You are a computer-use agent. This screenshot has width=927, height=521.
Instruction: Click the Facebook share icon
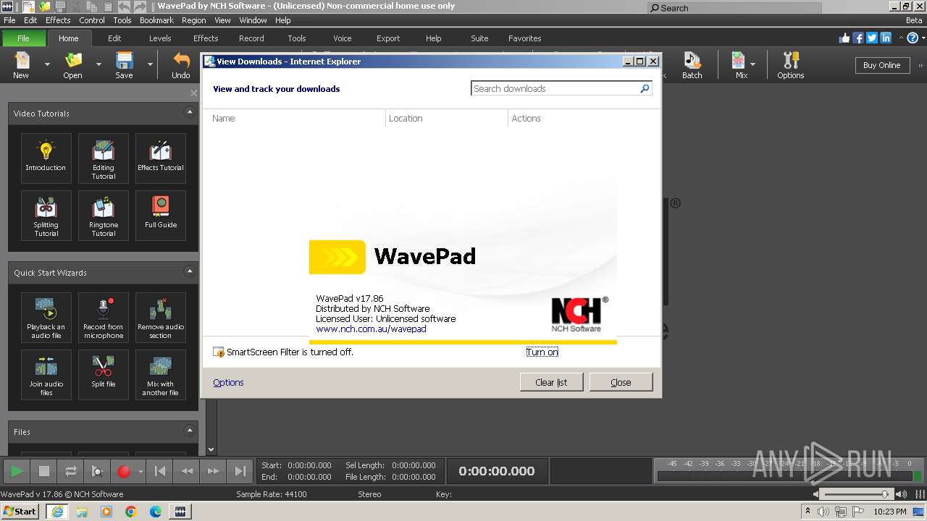tap(858, 38)
